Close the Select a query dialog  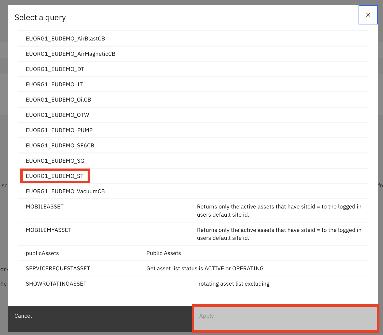368,15
